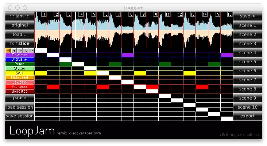
Task: Open the load... button
Action: [20, 35]
